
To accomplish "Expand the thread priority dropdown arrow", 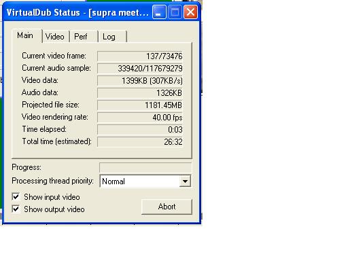I will coord(185,181).
